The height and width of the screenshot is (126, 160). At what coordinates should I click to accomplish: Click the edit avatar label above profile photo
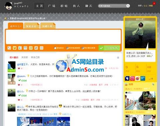(140, 19)
